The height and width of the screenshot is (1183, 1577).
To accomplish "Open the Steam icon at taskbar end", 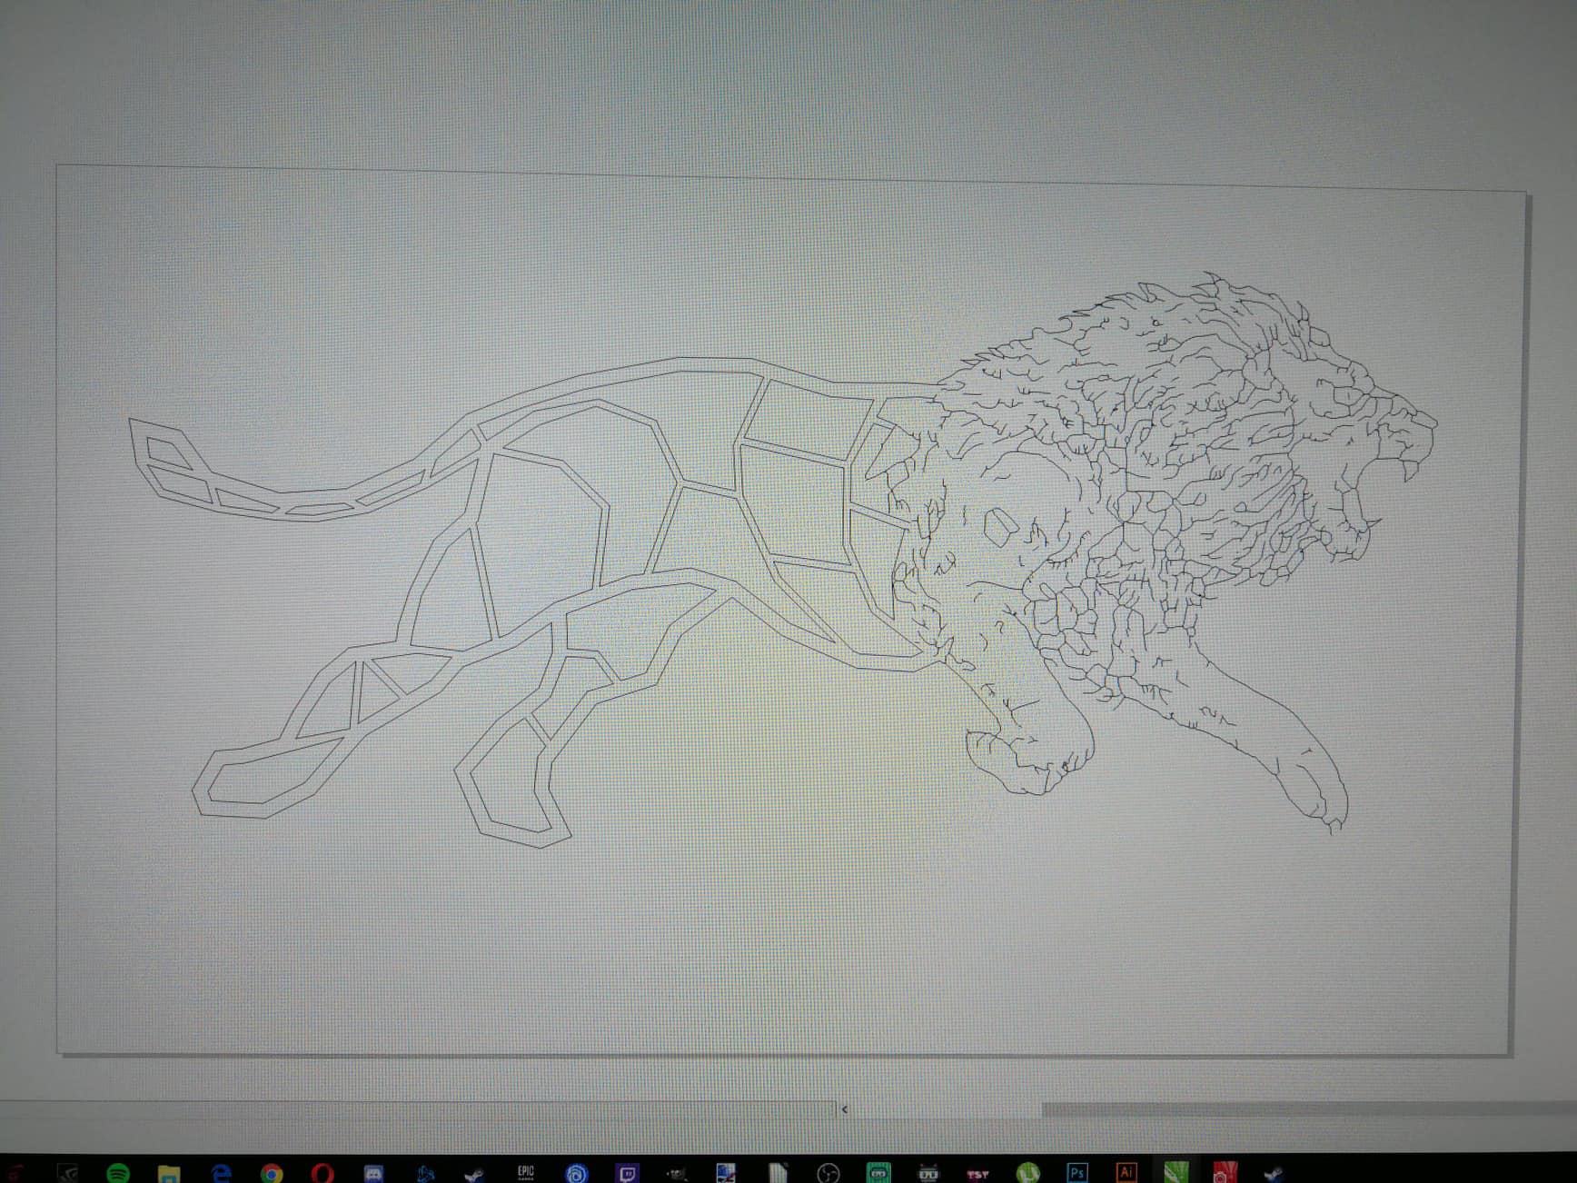I will coord(1274,1173).
